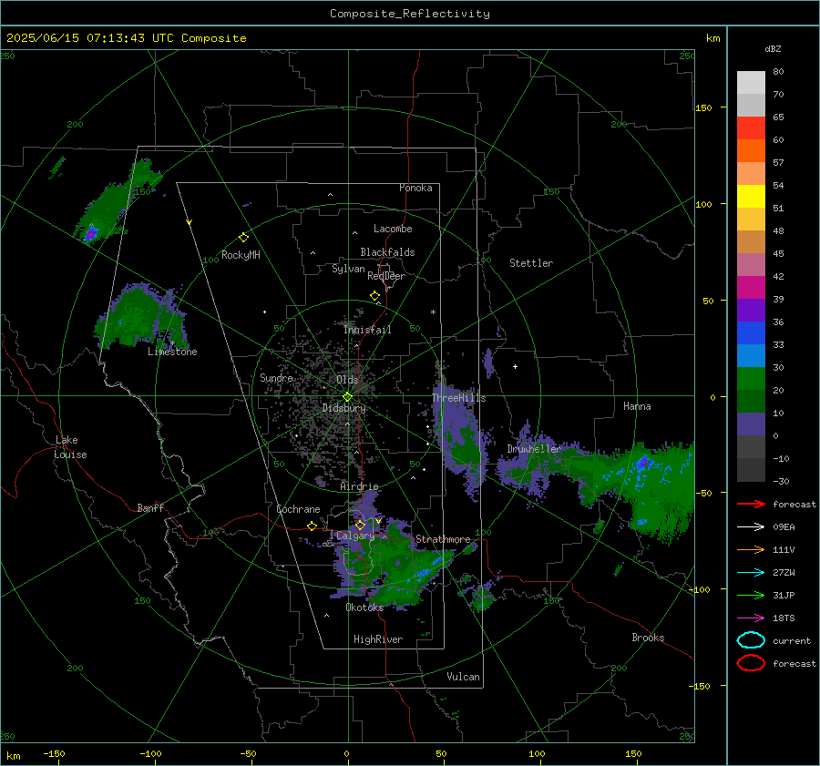Click the Stettler city label
The height and width of the screenshot is (766, 820).
pos(531,263)
